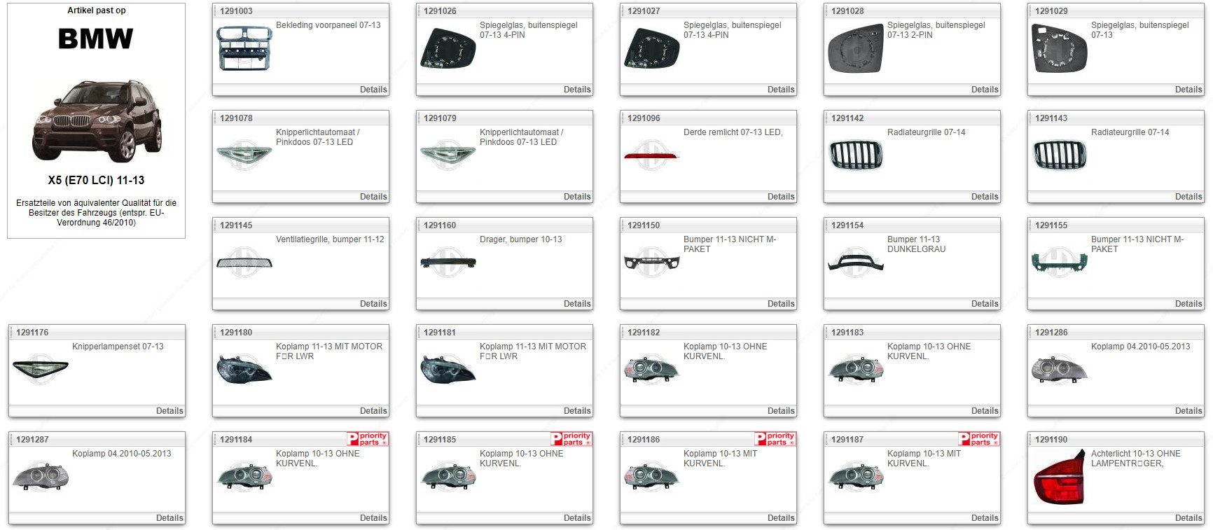Click the Priority Parts badge on item 1291187

pyautogui.click(x=979, y=439)
